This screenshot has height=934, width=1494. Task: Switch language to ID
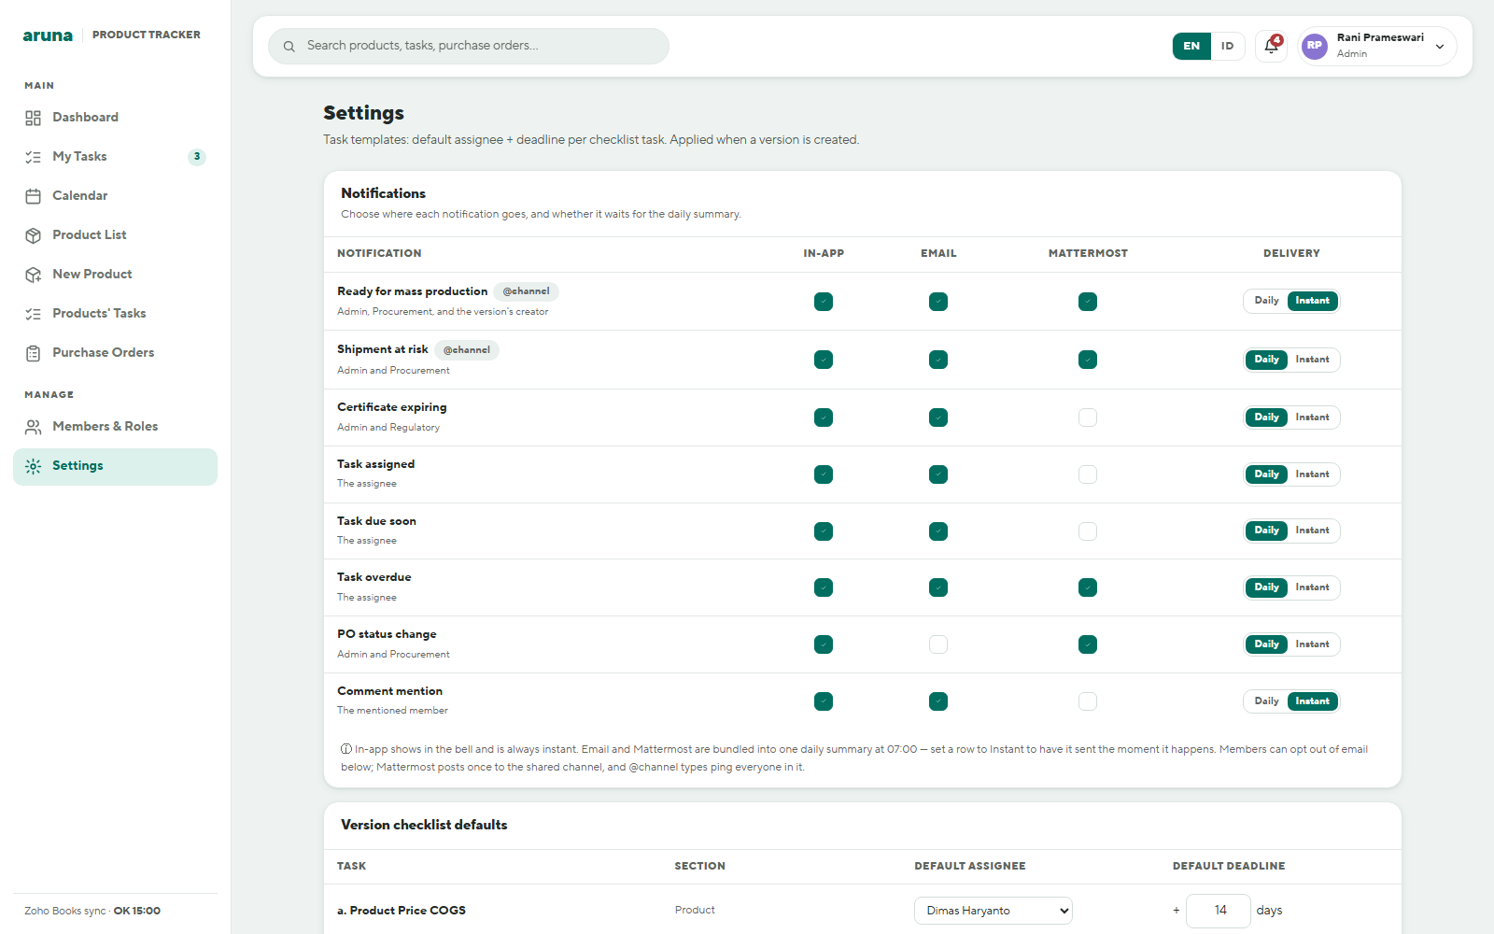point(1227,46)
